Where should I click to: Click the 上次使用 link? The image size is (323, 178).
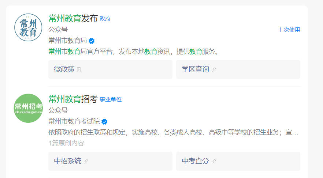pyautogui.click(x=289, y=30)
